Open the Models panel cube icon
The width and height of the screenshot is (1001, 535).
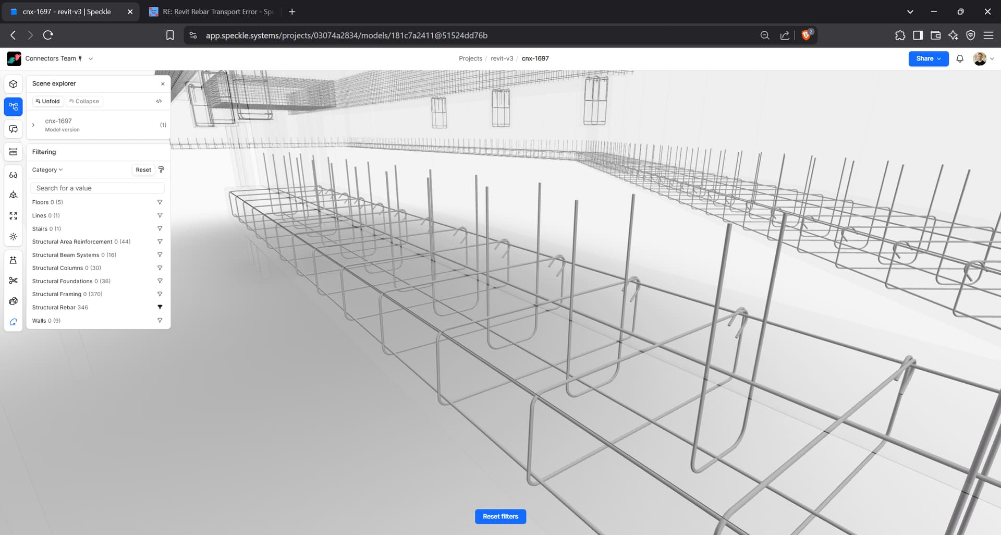point(14,84)
